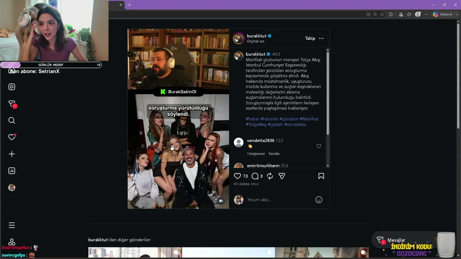
Task: Open the browser media control icon
Action: 400,14
